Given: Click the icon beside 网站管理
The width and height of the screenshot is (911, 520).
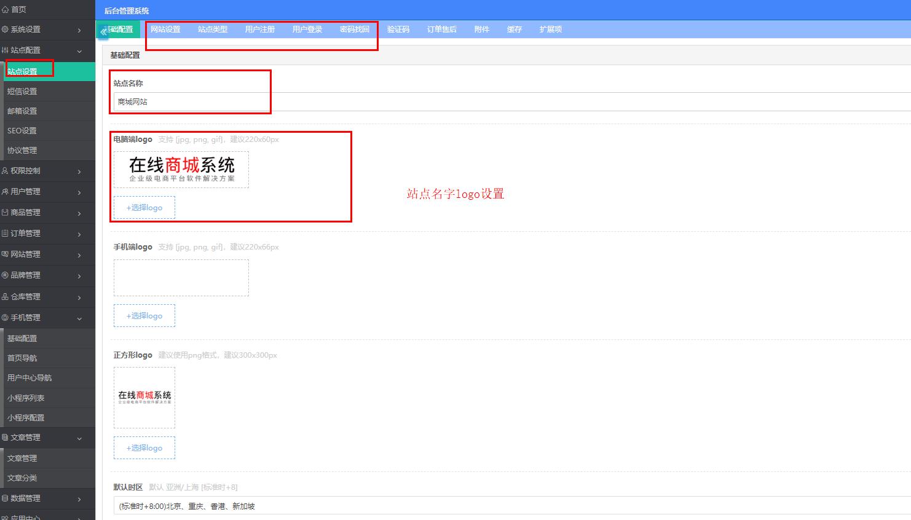Looking at the screenshot, I should (5, 254).
